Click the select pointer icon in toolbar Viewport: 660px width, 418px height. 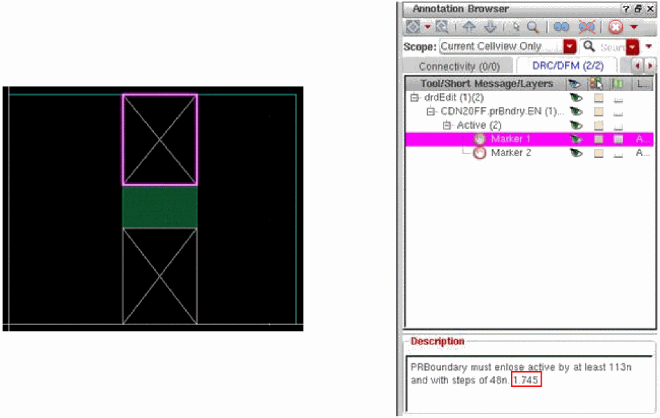click(x=516, y=27)
